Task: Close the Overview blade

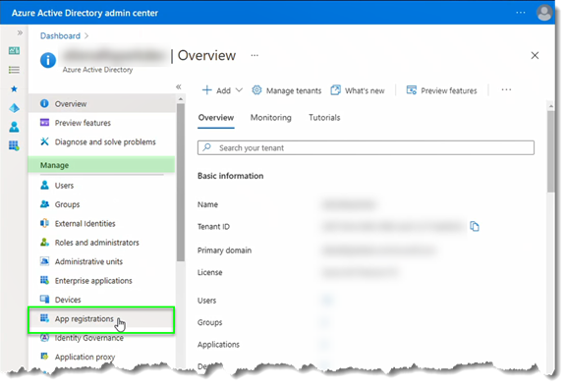Action: point(535,55)
